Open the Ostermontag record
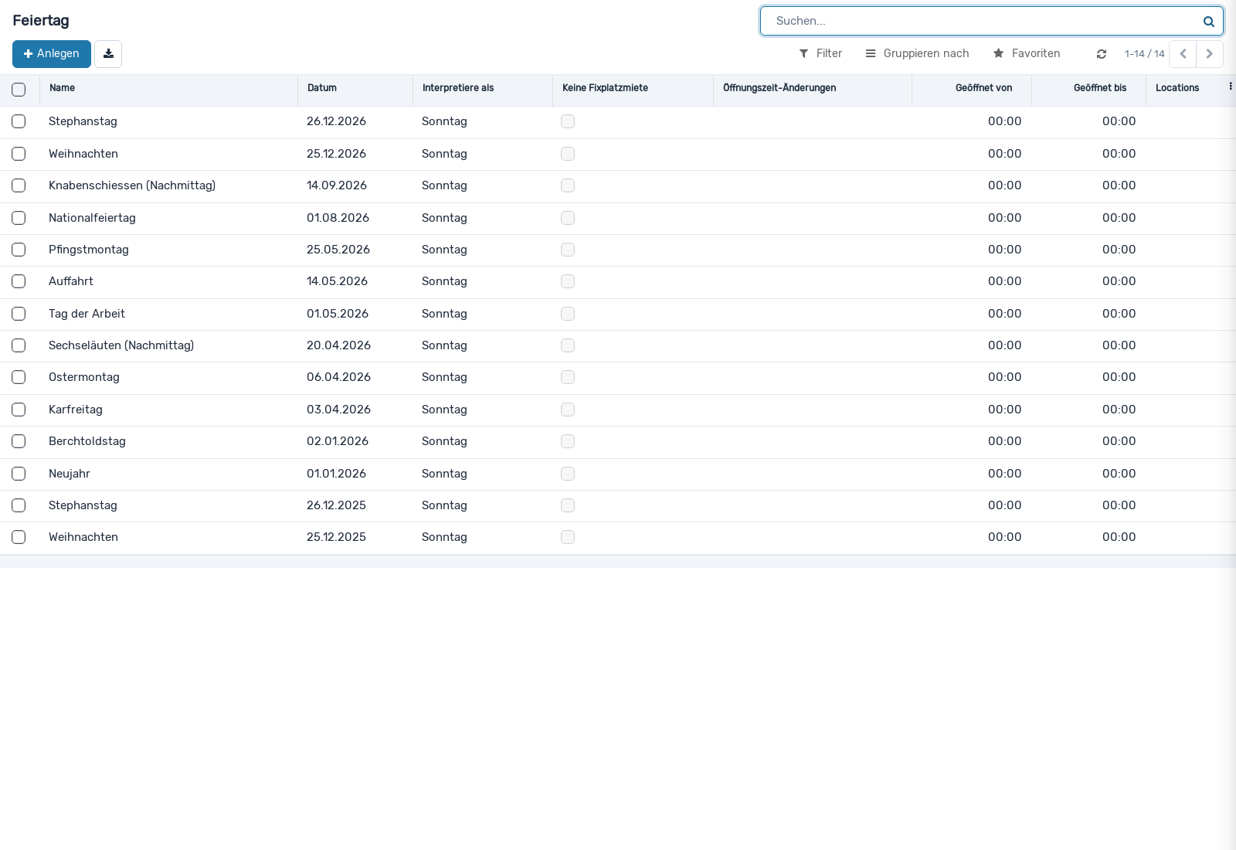The height and width of the screenshot is (850, 1236). click(84, 377)
